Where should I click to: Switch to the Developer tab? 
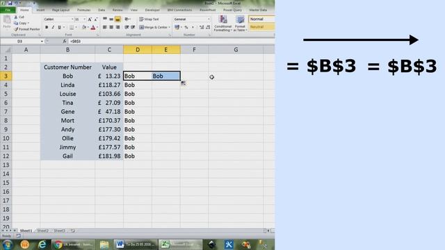click(x=152, y=10)
